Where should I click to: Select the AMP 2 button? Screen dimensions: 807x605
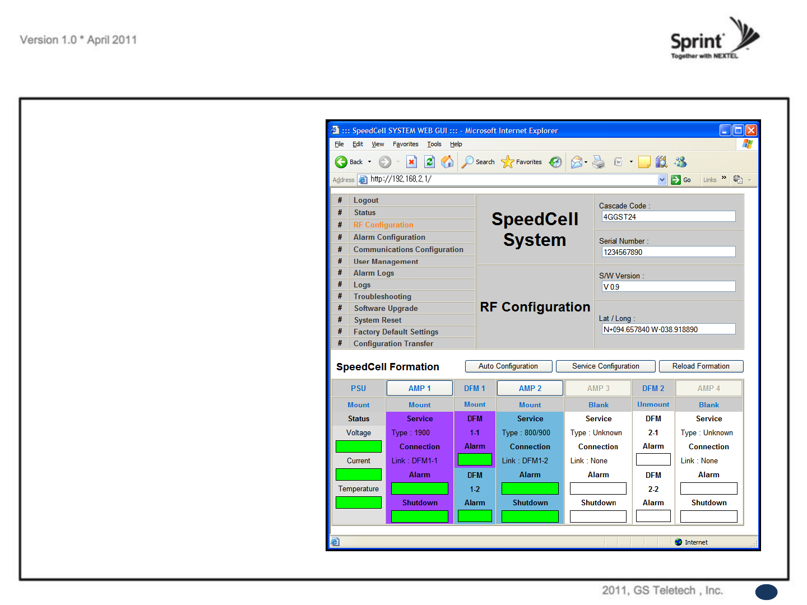coord(530,388)
